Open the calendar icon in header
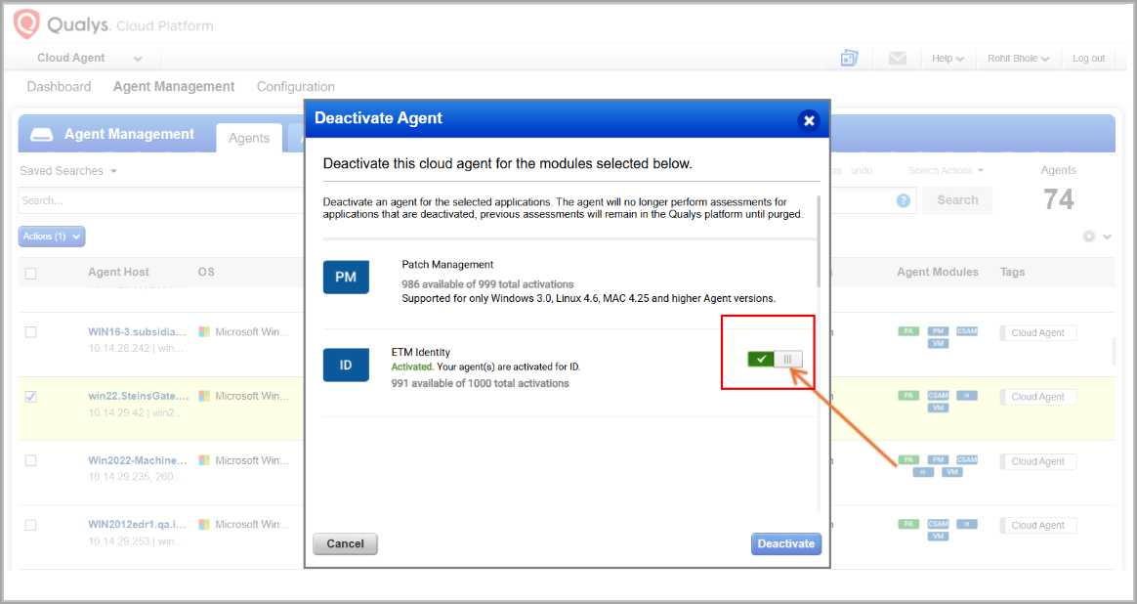Screen dimensions: 1137x604 point(849,58)
